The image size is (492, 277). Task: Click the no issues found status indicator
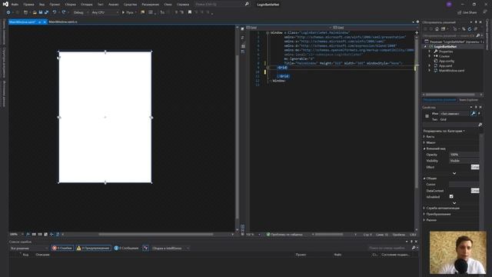(x=284, y=235)
